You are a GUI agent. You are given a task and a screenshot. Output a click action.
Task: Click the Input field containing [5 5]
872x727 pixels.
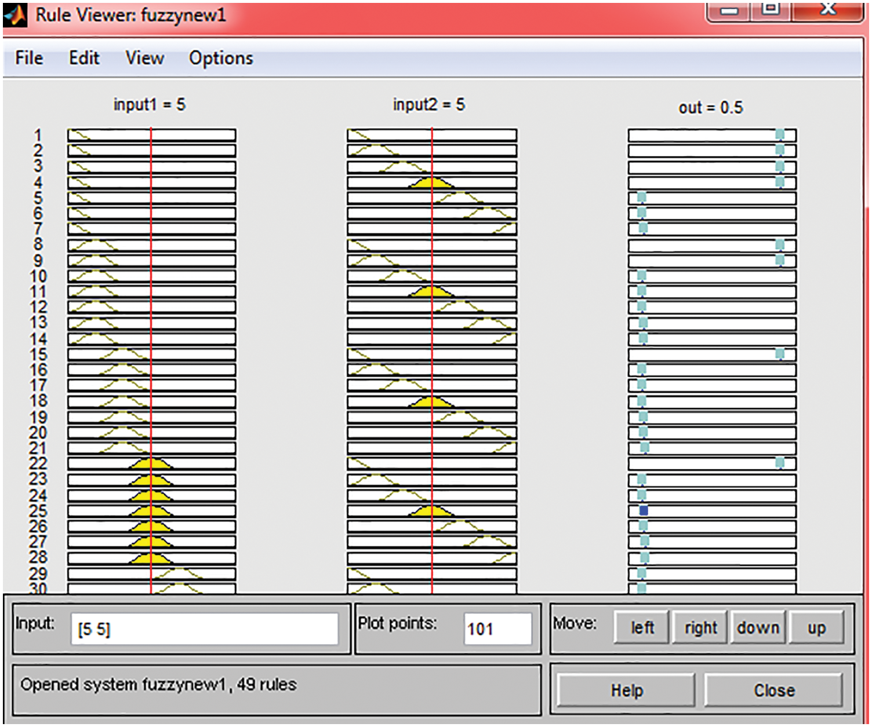(x=204, y=629)
